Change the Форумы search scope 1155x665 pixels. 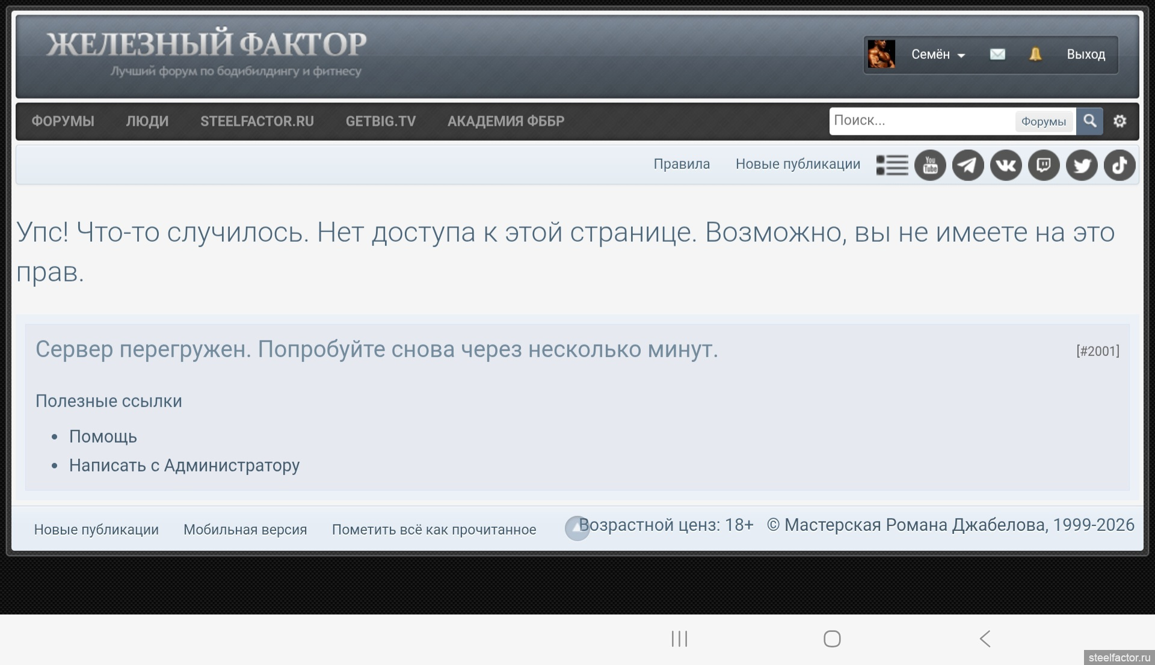[x=1043, y=121]
